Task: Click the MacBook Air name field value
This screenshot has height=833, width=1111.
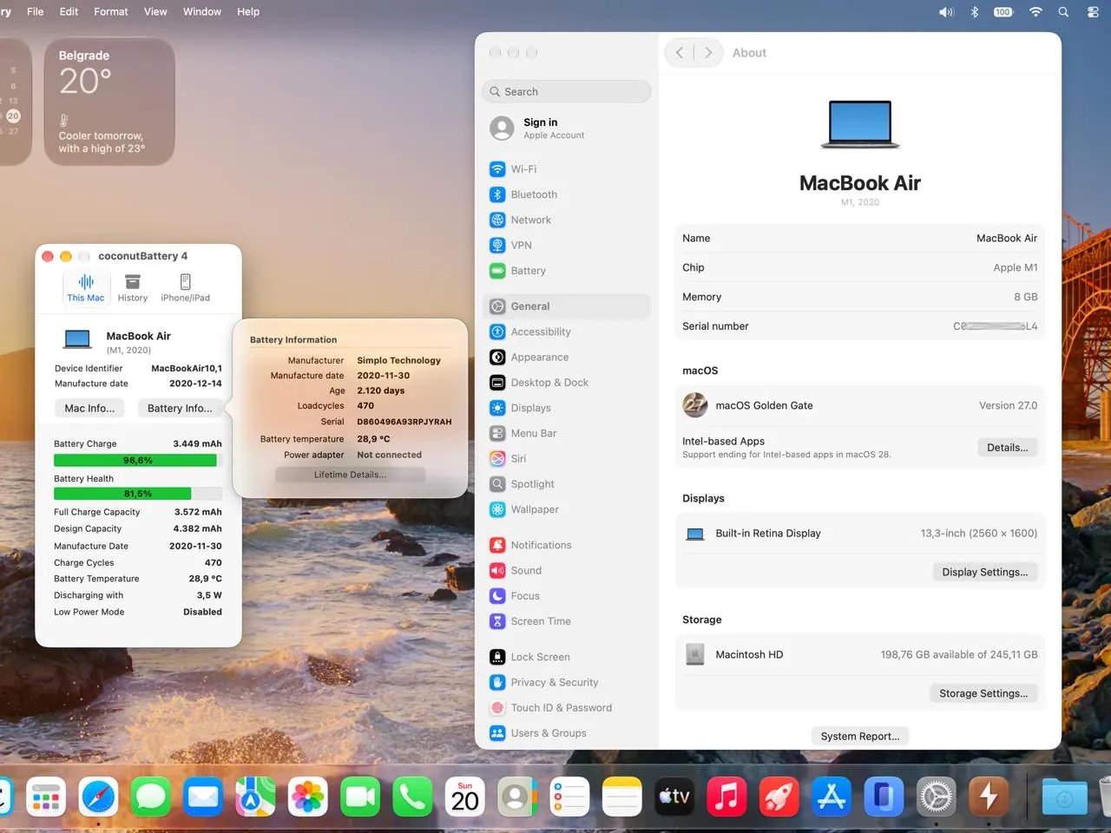Action: pyautogui.click(x=1007, y=238)
